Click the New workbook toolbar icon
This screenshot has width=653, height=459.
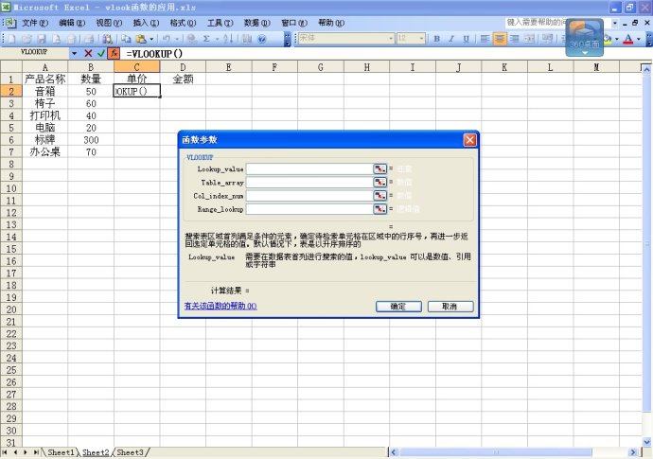11,39
